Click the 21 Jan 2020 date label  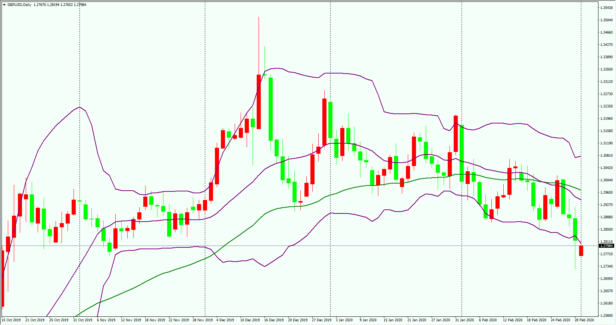pos(417,320)
